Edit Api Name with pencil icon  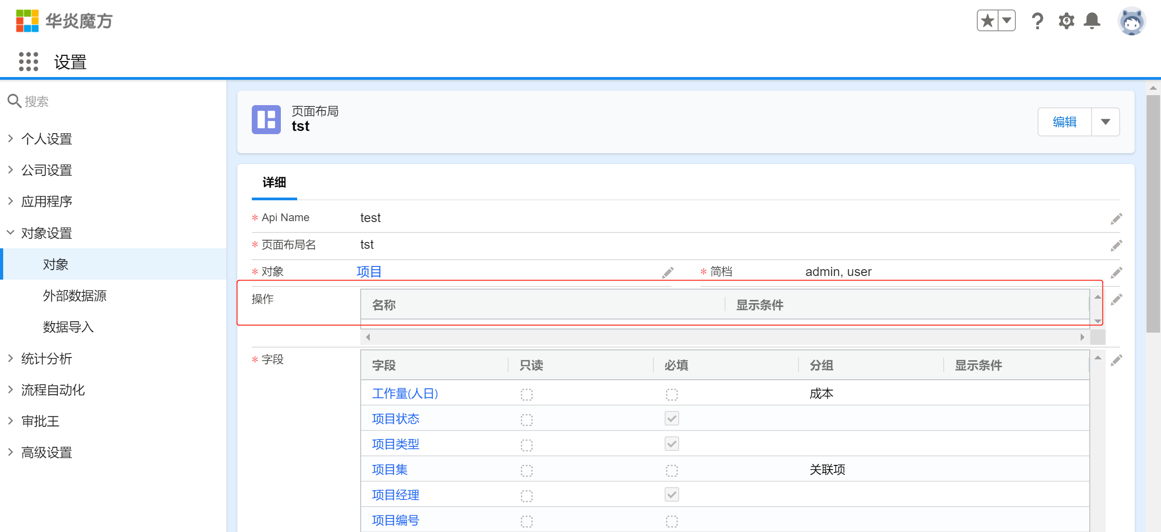point(1116,219)
